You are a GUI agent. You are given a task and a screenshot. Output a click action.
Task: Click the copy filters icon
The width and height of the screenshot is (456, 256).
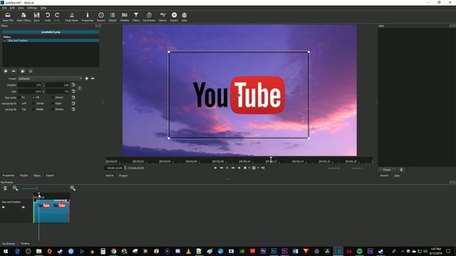click(x=23, y=71)
